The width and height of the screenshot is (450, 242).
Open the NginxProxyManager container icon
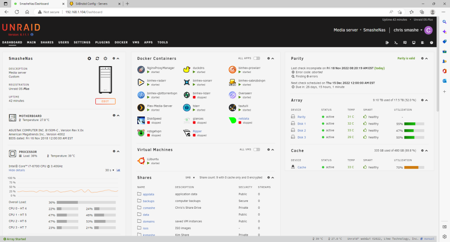[141, 70]
